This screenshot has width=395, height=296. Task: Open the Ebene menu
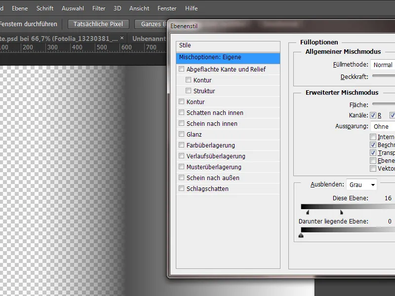point(20,8)
